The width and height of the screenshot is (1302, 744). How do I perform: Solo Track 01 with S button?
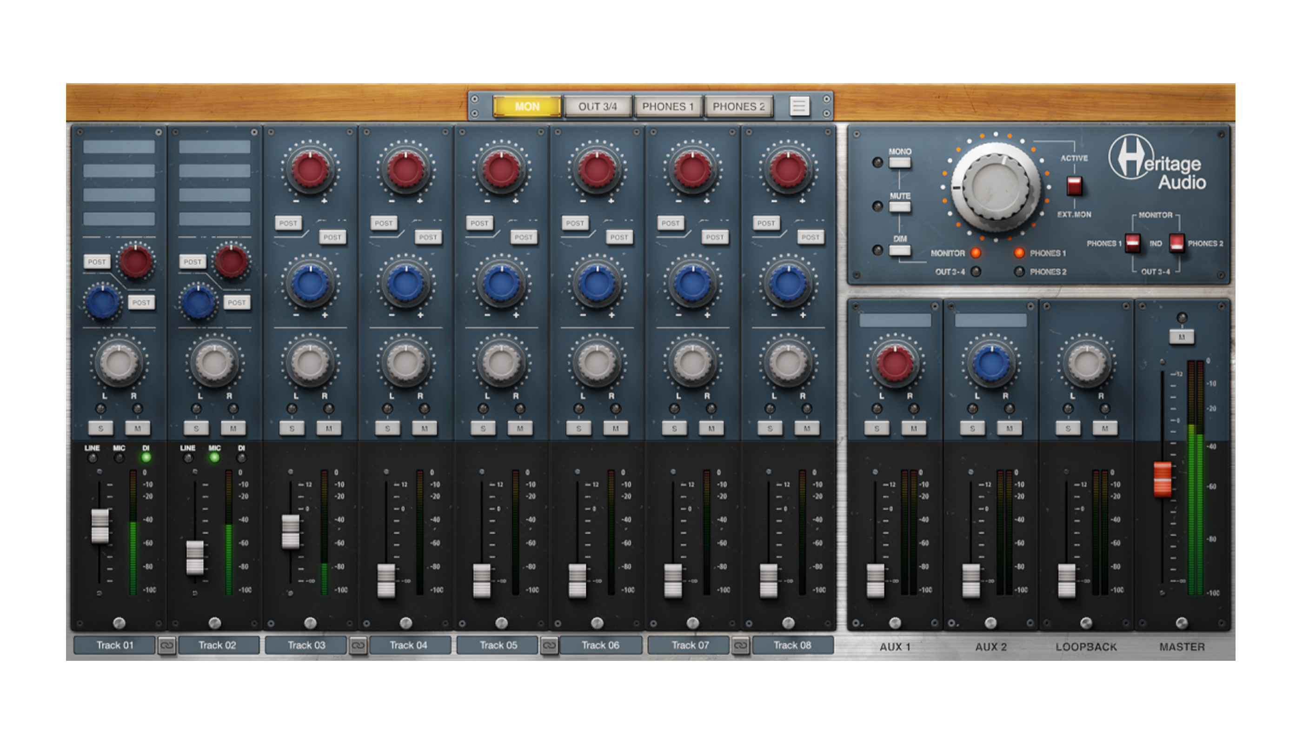(x=100, y=428)
